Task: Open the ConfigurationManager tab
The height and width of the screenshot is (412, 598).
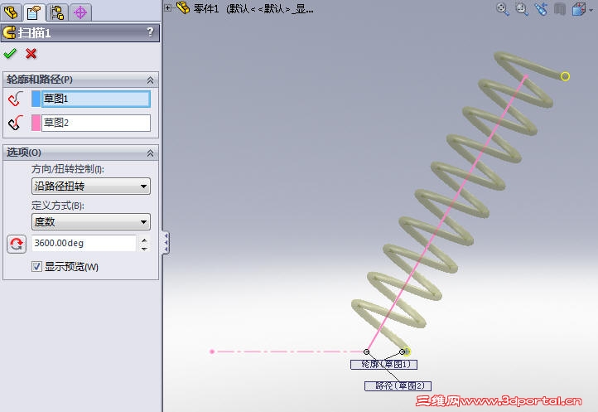Action: 57,12
